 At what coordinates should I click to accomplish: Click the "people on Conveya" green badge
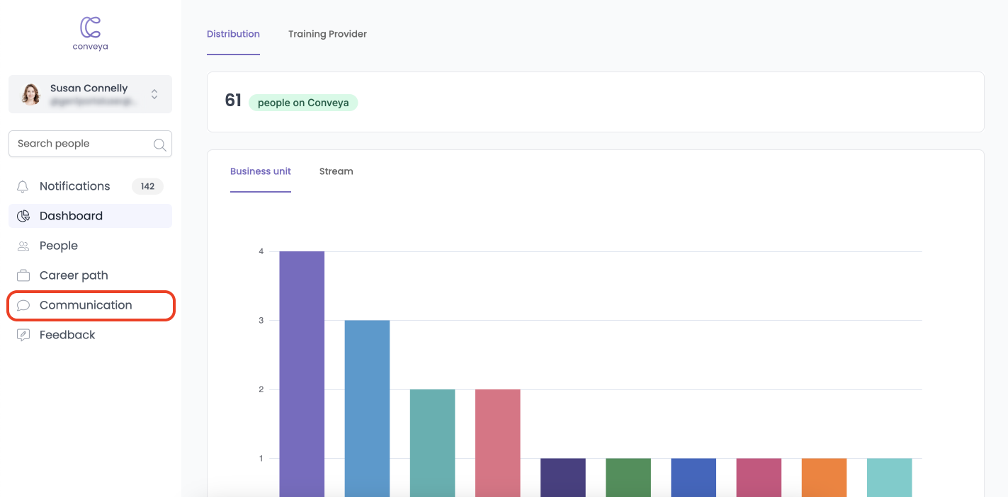point(303,103)
